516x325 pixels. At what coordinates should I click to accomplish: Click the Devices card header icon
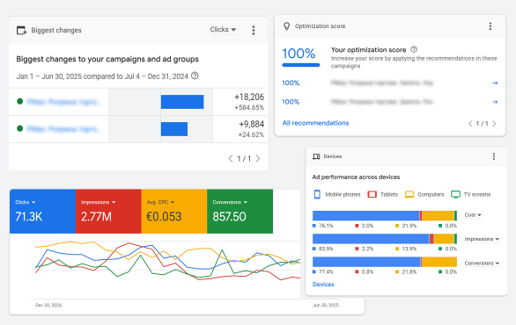coord(316,156)
